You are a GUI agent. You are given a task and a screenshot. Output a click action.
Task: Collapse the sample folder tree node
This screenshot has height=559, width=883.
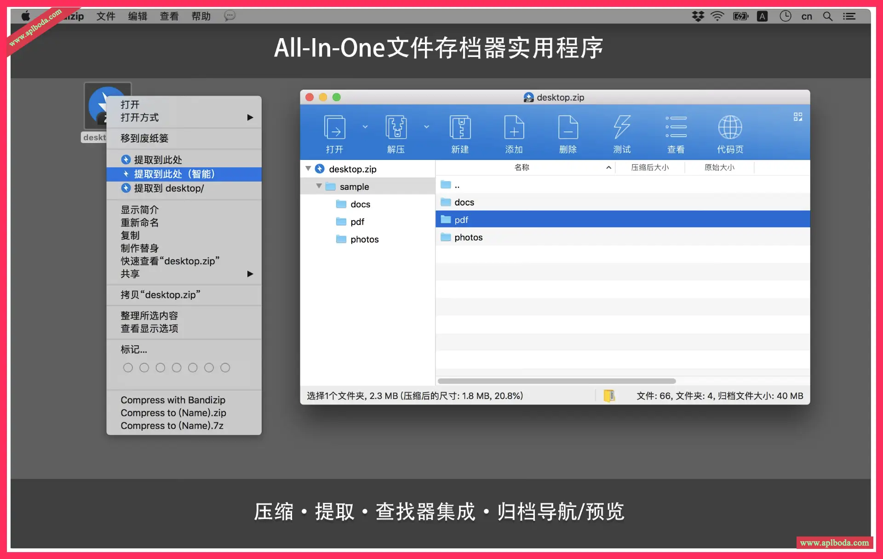319,186
